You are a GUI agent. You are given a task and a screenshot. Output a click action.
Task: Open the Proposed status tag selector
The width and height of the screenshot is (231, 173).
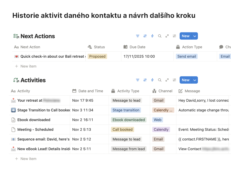click(97, 56)
